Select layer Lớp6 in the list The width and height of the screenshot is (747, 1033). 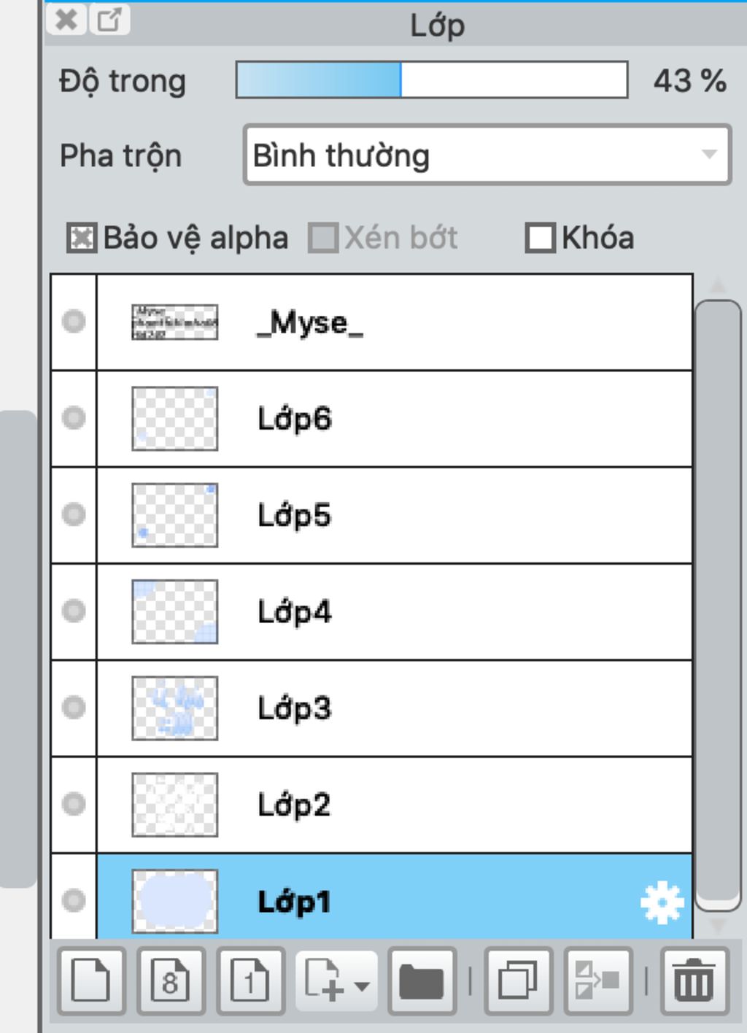click(394, 419)
